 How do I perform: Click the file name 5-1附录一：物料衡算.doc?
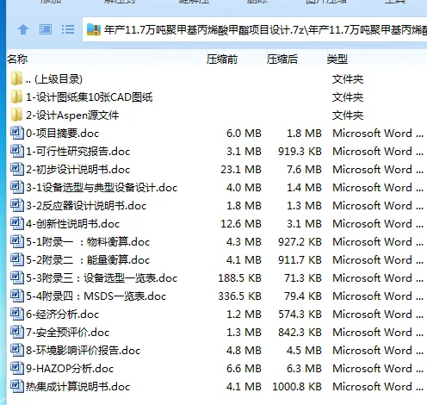88,242
